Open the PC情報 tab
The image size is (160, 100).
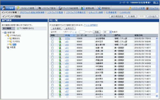pos(8,8)
